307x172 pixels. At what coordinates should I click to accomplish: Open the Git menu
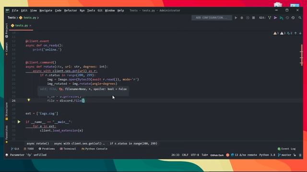[100, 11]
